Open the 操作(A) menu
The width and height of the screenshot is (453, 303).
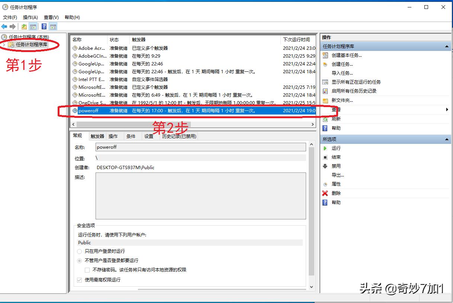click(31, 17)
